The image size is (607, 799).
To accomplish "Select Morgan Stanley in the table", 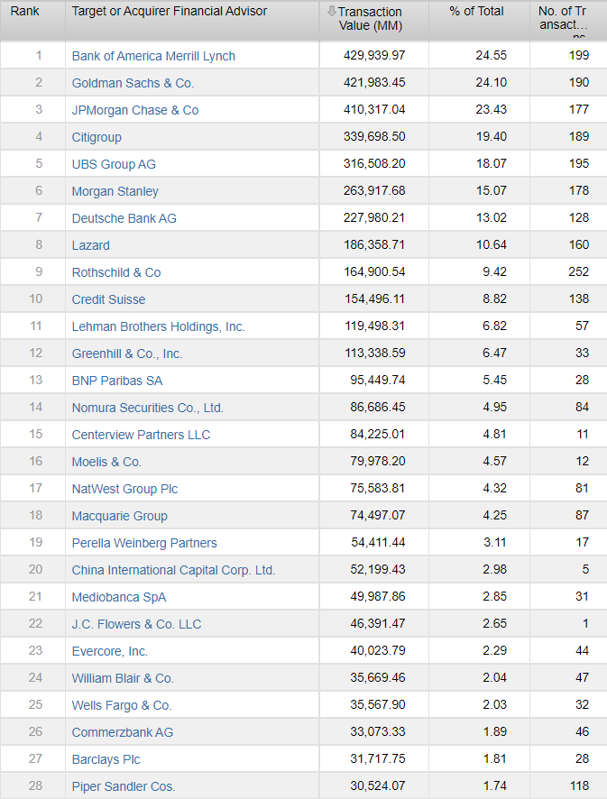I will [115, 191].
